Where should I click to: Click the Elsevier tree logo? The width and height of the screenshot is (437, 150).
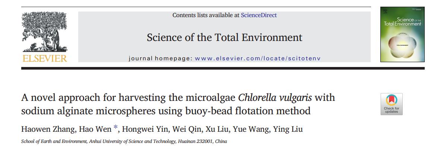click(44, 32)
